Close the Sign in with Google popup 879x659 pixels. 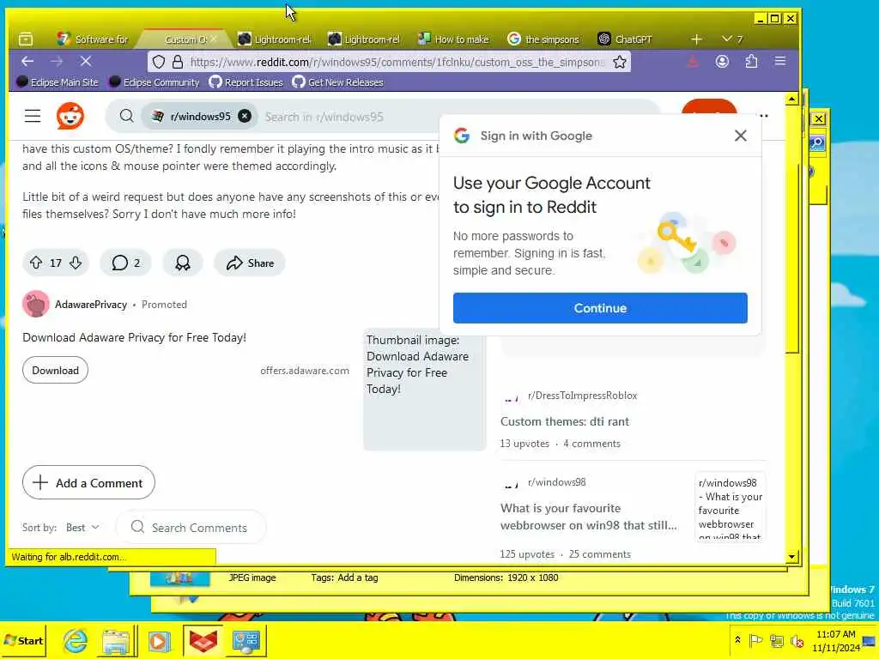pyautogui.click(x=741, y=136)
